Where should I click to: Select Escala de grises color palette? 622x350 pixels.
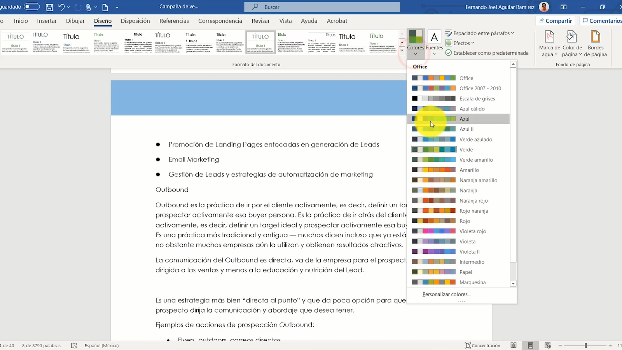(459, 98)
